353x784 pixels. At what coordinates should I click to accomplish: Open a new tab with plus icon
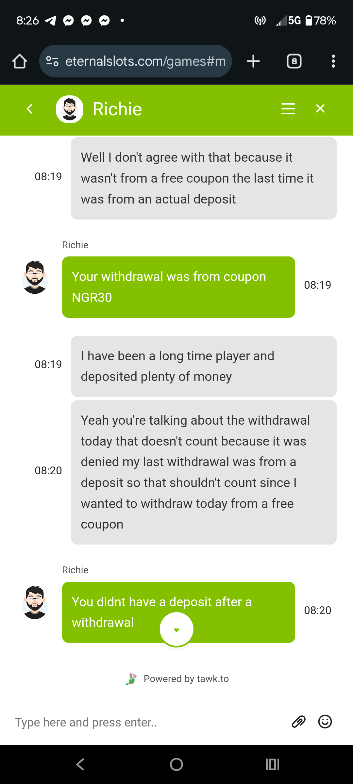(253, 61)
